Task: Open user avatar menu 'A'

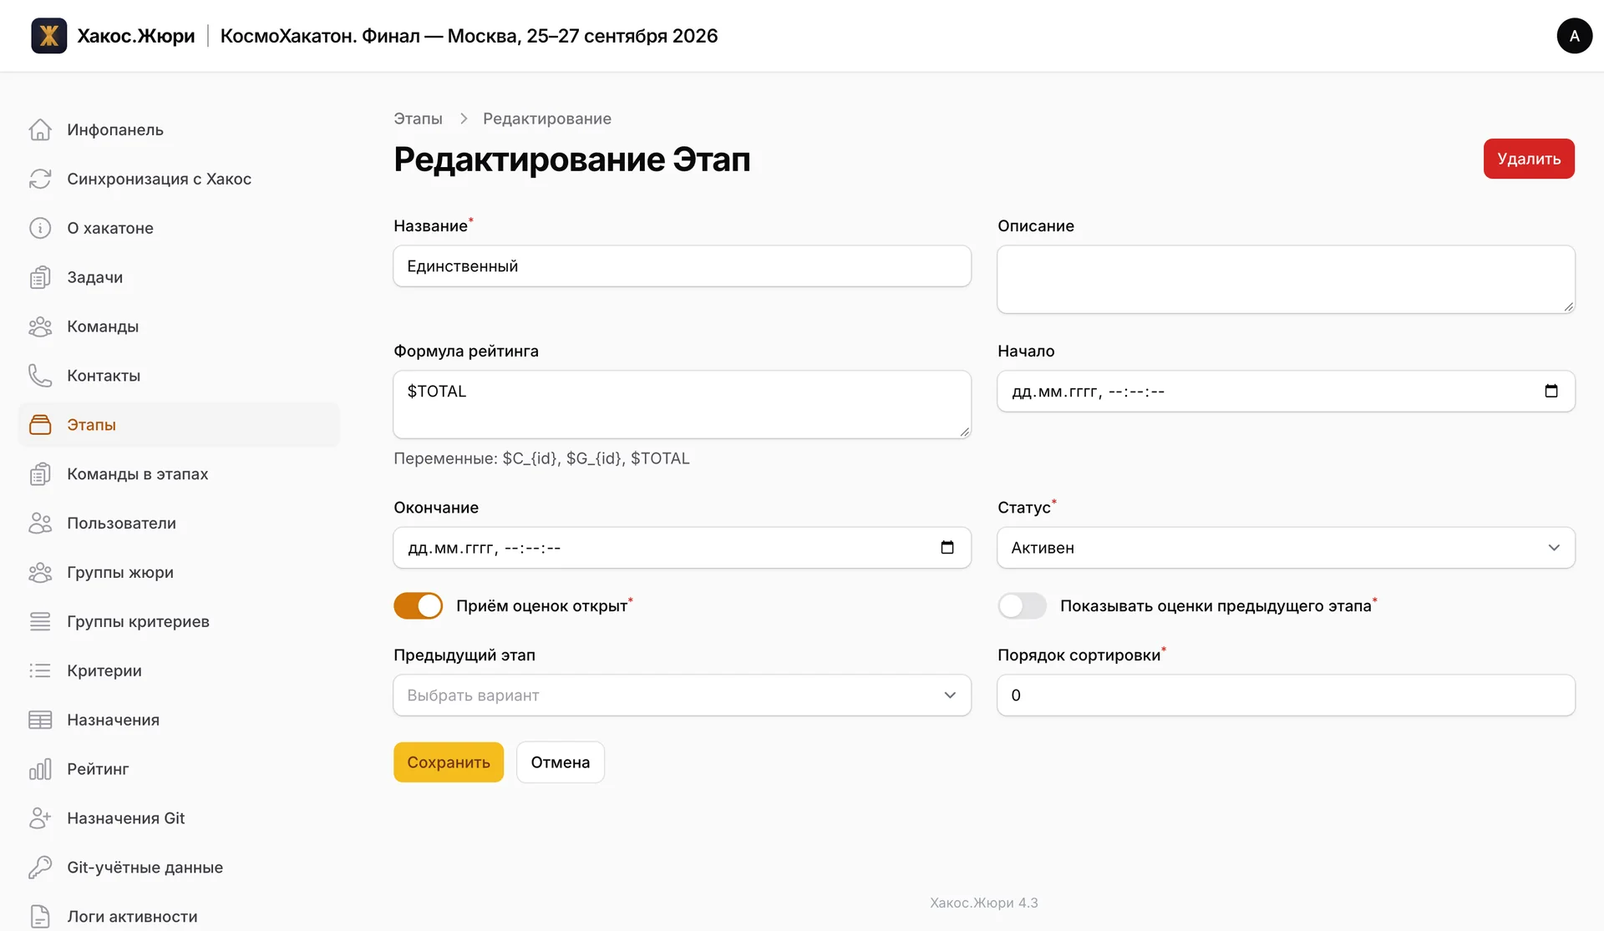Action: (1574, 36)
